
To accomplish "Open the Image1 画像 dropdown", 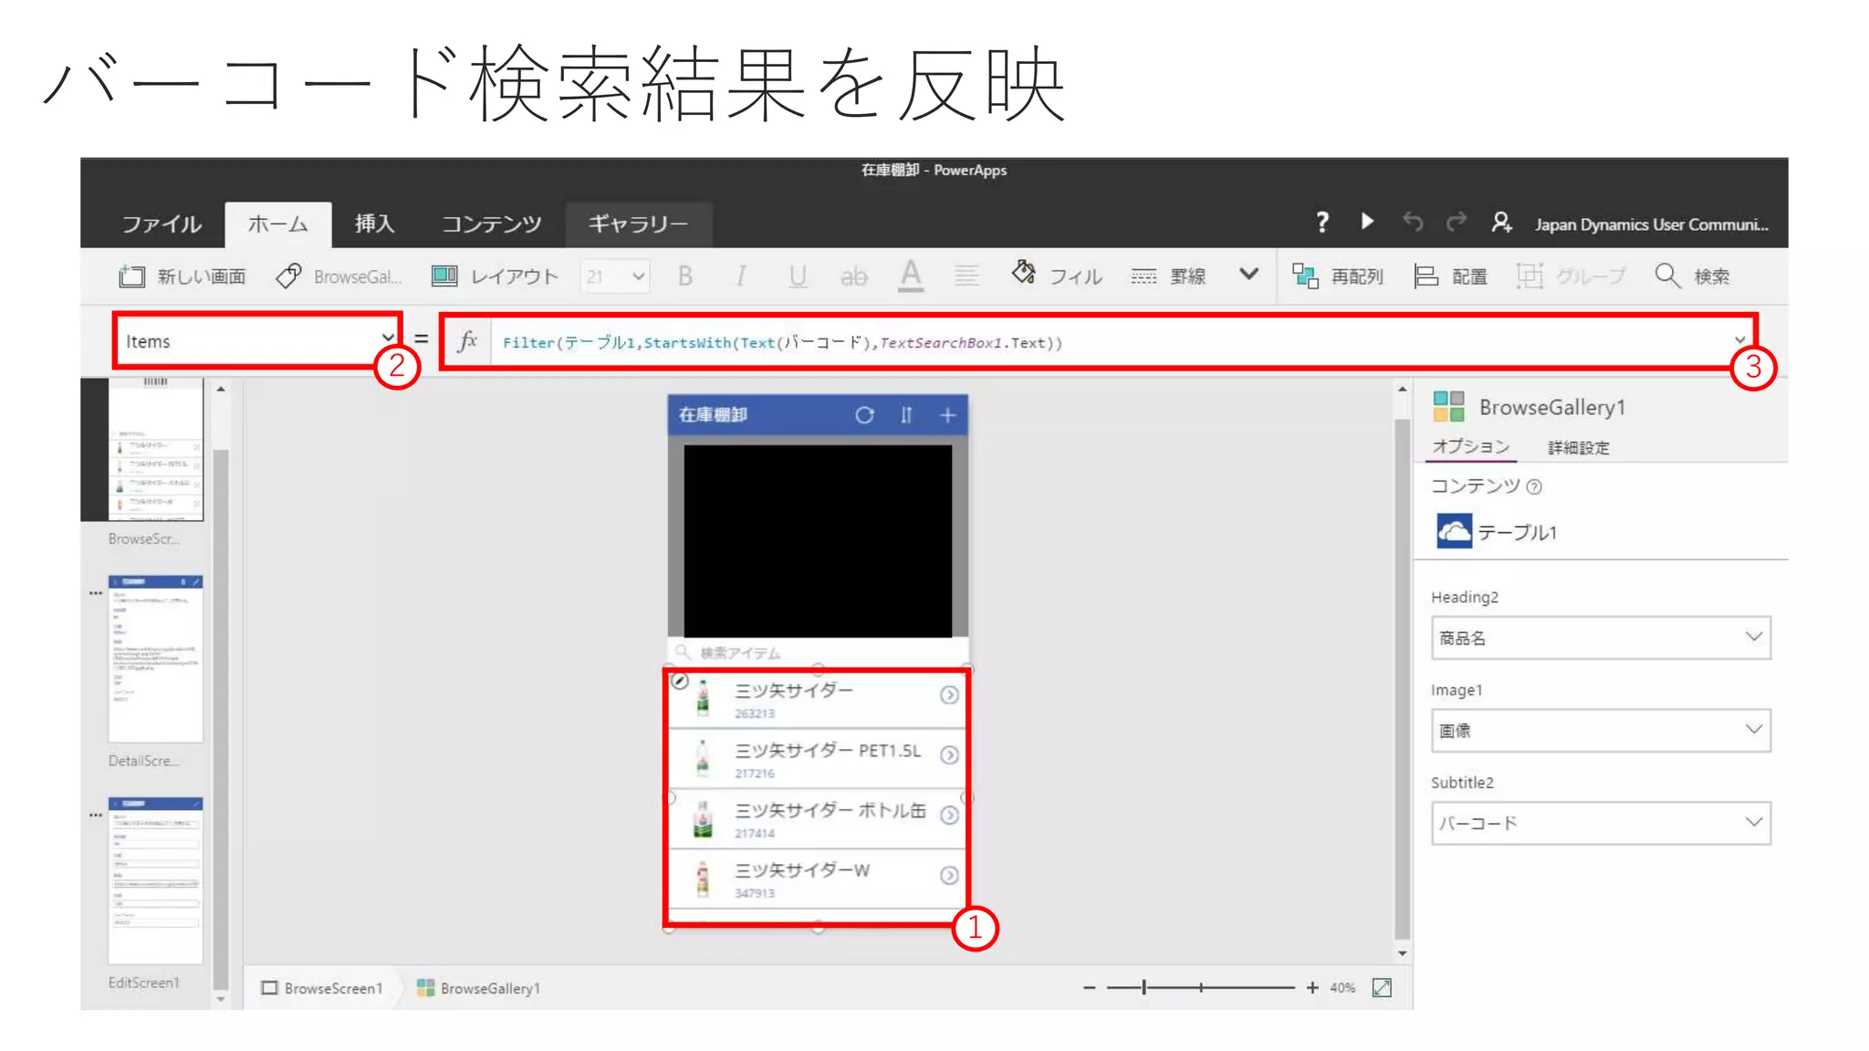I will tap(1601, 730).
